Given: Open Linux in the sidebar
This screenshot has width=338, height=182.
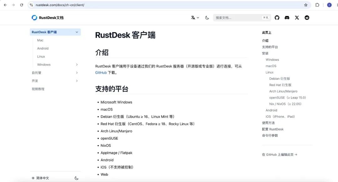Looking at the screenshot, I should [x=41, y=57].
